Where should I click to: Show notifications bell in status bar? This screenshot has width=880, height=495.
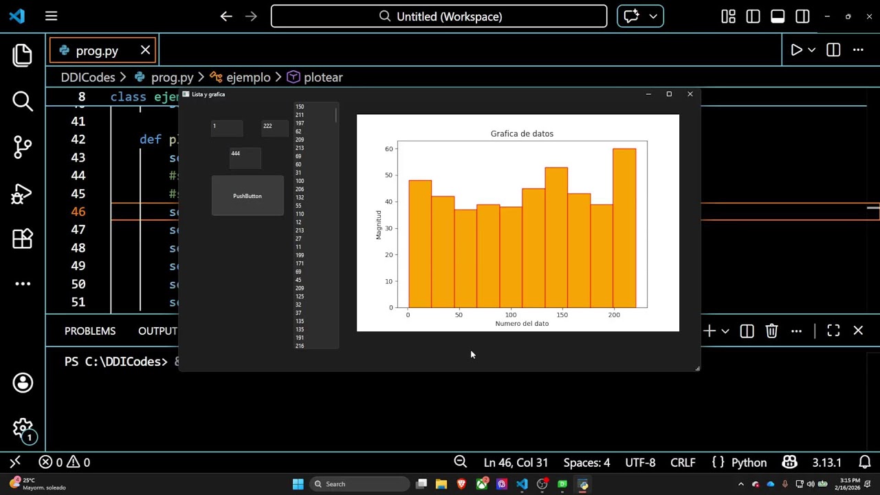coord(865,462)
